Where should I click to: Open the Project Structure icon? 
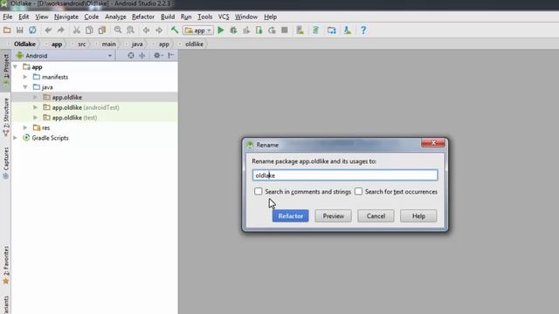pos(332,31)
